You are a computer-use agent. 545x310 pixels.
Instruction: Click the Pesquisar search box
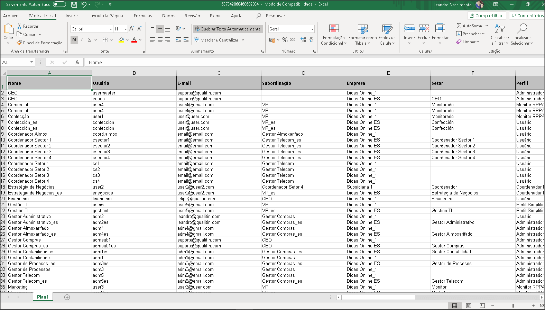tap(275, 16)
